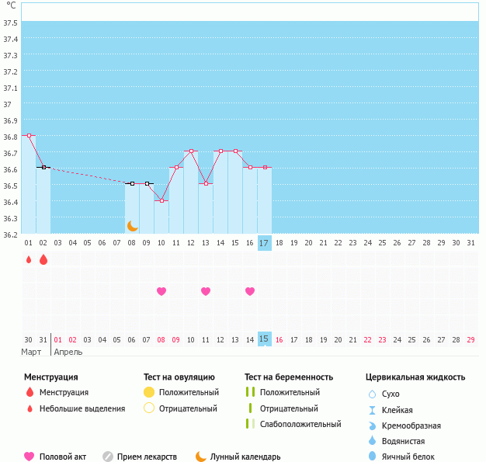Click the Сухо cervical fluid icon

(x=372, y=394)
